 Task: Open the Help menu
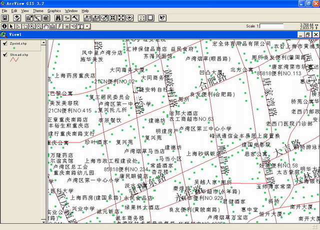click(x=85, y=11)
